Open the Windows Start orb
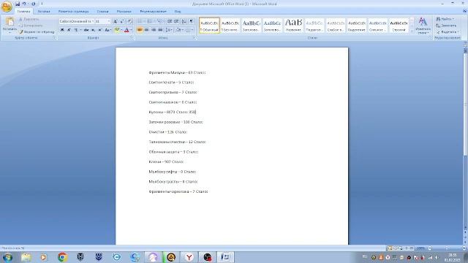This screenshot has width=468, height=263. click(x=7, y=257)
